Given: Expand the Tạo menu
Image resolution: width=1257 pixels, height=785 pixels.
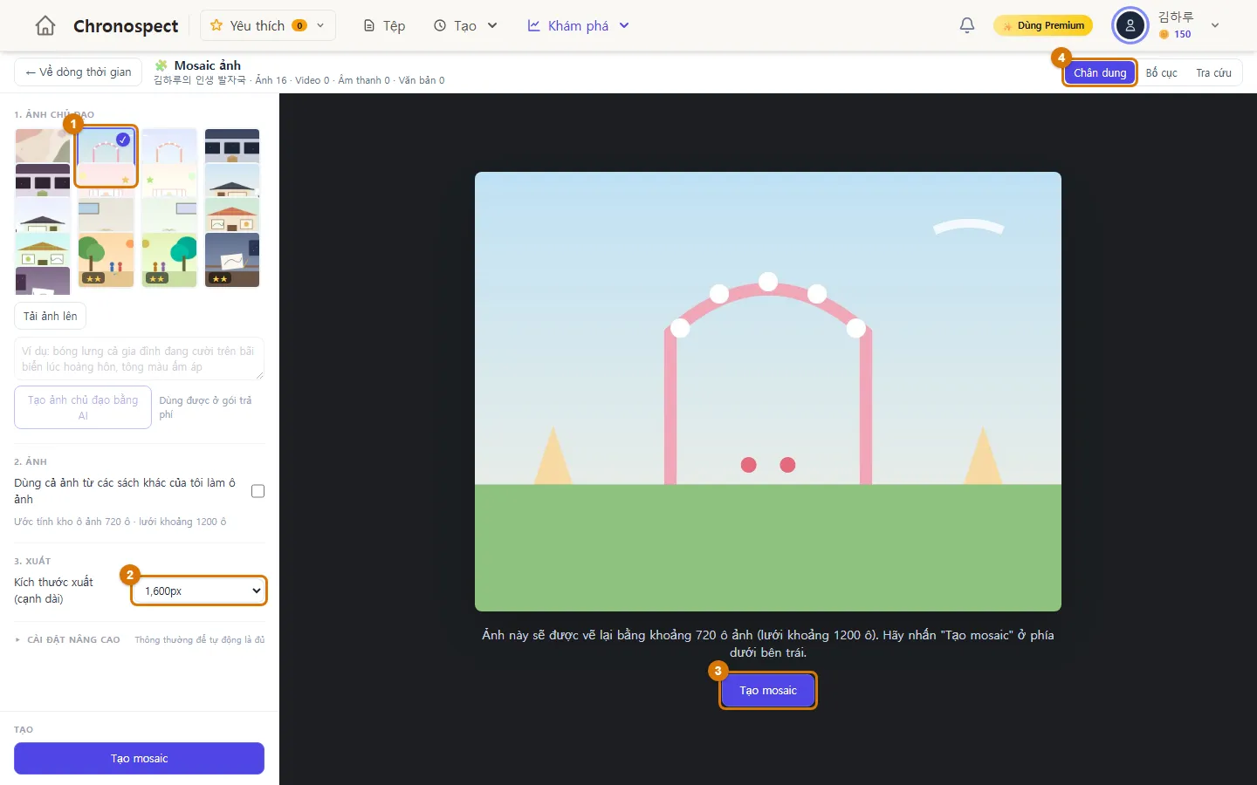Looking at the screenshot, I should (465, 26).
